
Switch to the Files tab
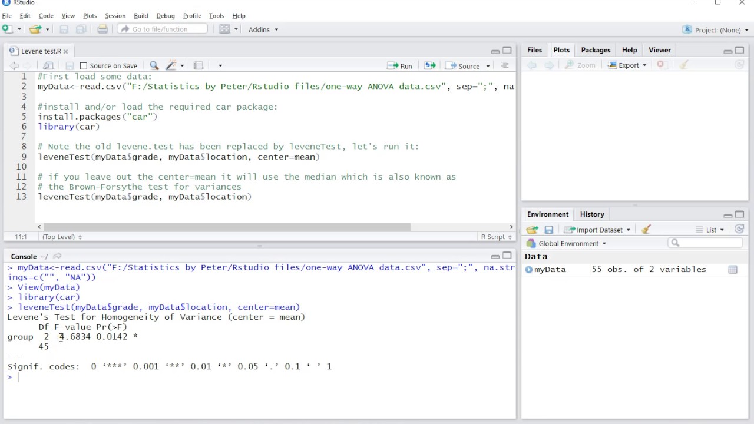(x=534, y=50)
